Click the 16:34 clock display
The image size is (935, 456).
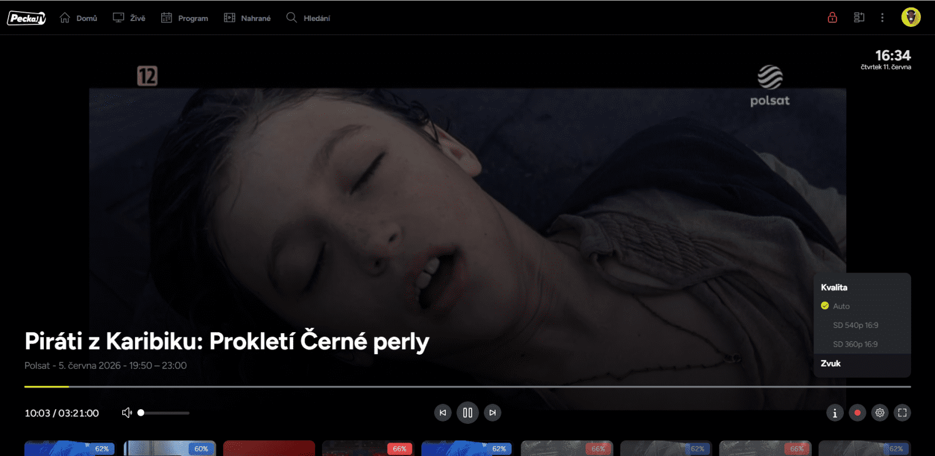click(x=893, y=56)
